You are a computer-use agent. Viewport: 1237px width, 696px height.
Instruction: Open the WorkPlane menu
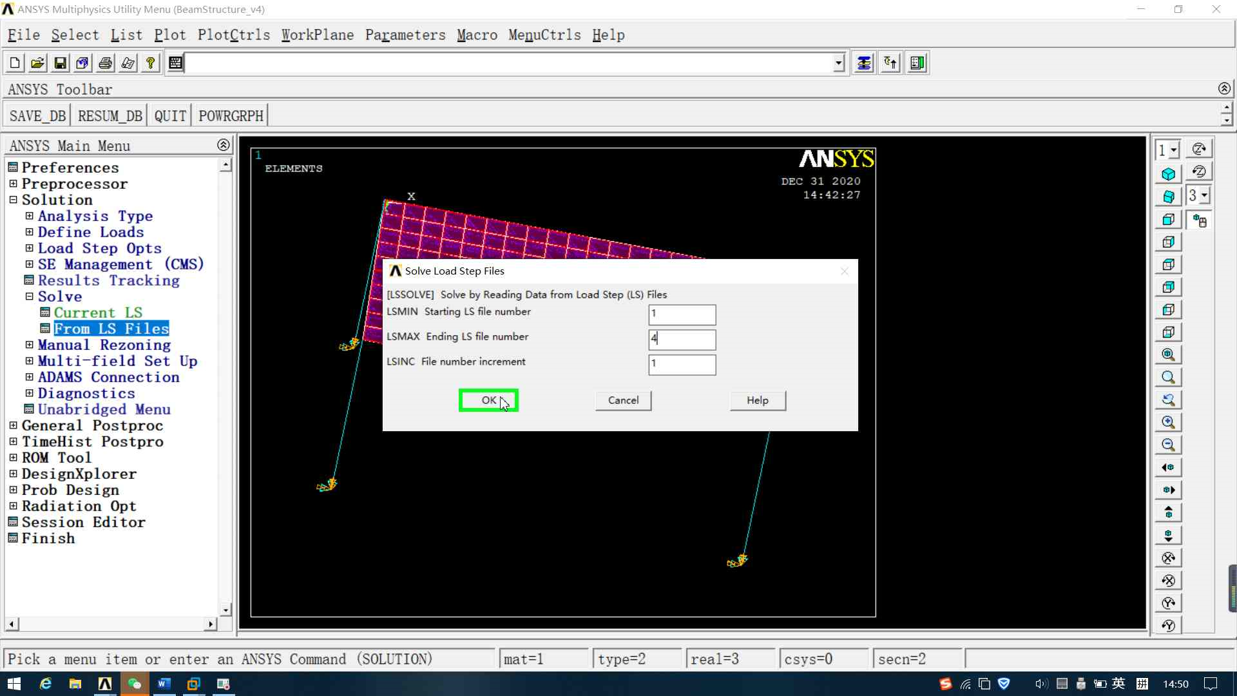(x=317, y=35)
